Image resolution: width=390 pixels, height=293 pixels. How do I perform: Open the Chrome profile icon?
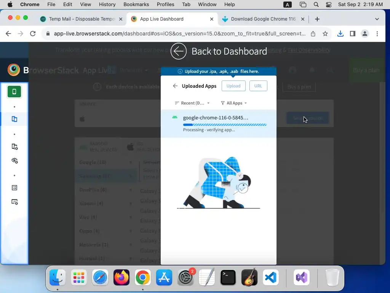pyautogui.click(x=364, y=34)
